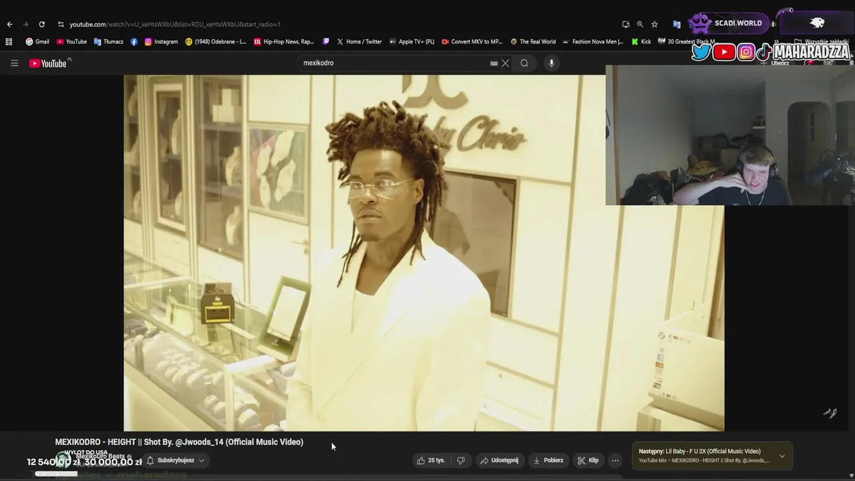This screenshot has width=855, height=481.
Task: Click the on-screen keyboard icon in search box
Action: click(494, 63)
